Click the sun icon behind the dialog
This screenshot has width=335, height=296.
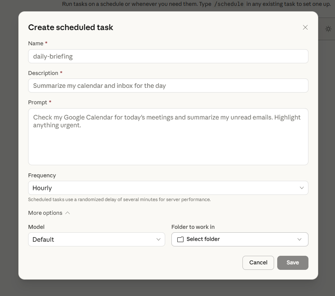(328, 29)
